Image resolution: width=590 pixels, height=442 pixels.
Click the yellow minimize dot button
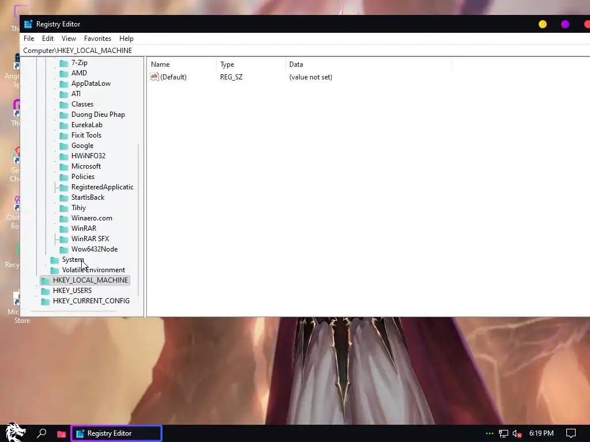point(543,24)
